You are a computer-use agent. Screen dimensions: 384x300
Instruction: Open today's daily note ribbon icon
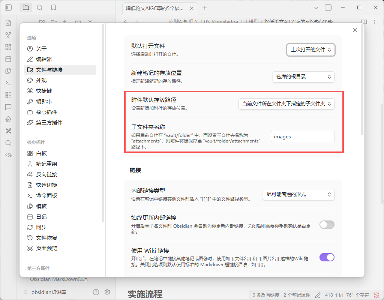click(x=8, y=59)
